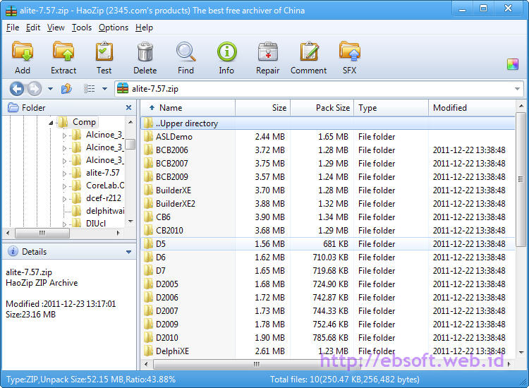
Task: Open the view mode dropdown arrow
Action: [x=104, y=89]
